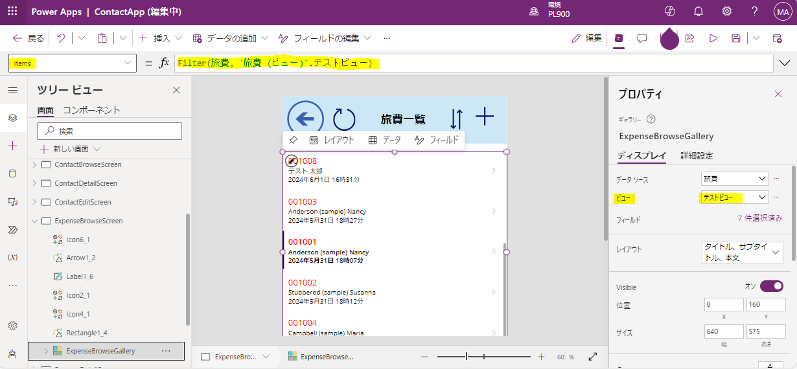Open Power Apps settings gear in header
The width and height of the screenshot is (797, 369).
[727, 12]
